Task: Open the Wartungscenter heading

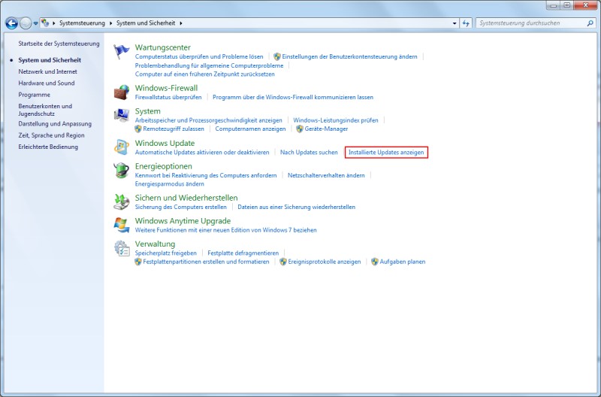Action: coord(162,47)
